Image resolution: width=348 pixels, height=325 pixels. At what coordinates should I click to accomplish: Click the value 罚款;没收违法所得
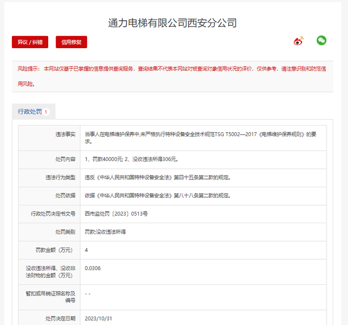coord(105,232)
